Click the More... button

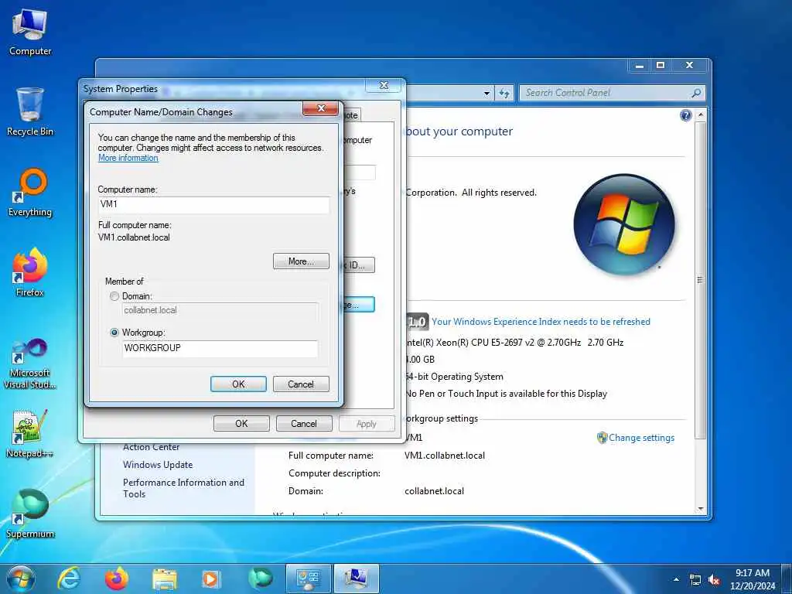(x=301, y=261)
